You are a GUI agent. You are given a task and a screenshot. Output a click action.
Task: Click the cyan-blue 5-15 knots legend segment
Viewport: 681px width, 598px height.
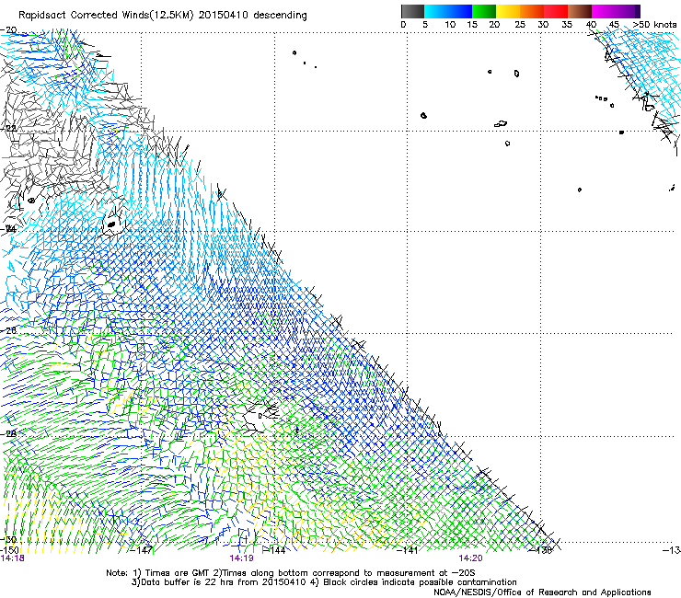[448, 11]
